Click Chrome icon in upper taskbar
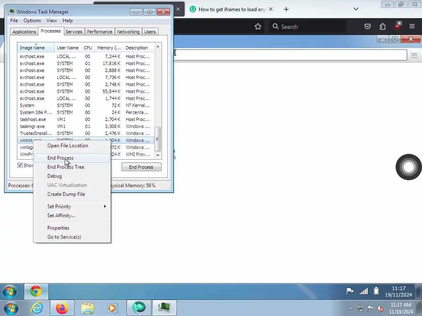 click(36, 291)
